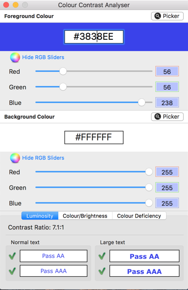Screen dimensions: 188x290
Task: Open the Foreground Colour Picker
Action: coord(167,16)
